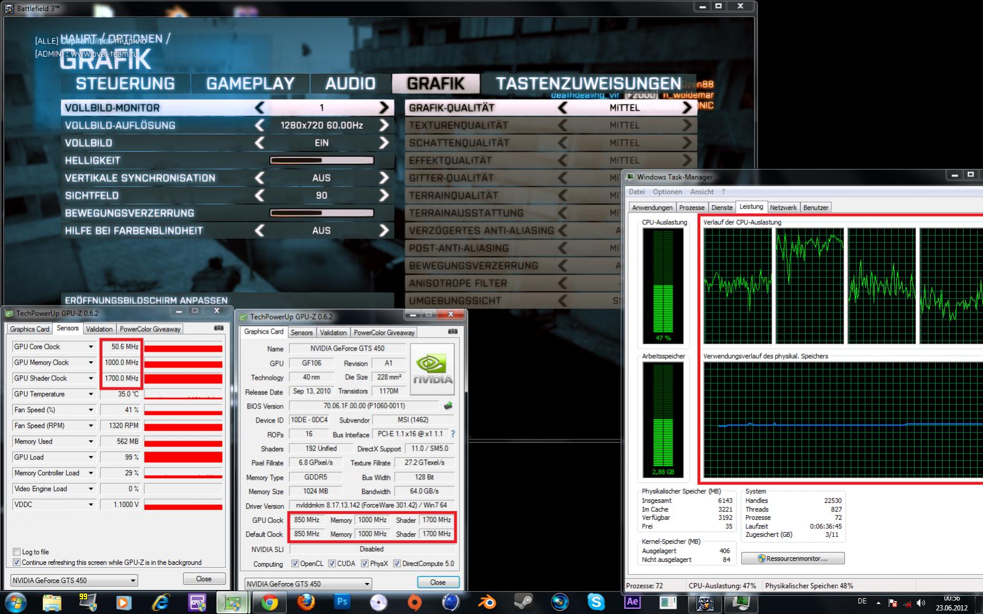Open the Steuerung tab in Battlefield 3 options
Screen dimensions: 983x614
pyautogui.click(x=125, y=84)
